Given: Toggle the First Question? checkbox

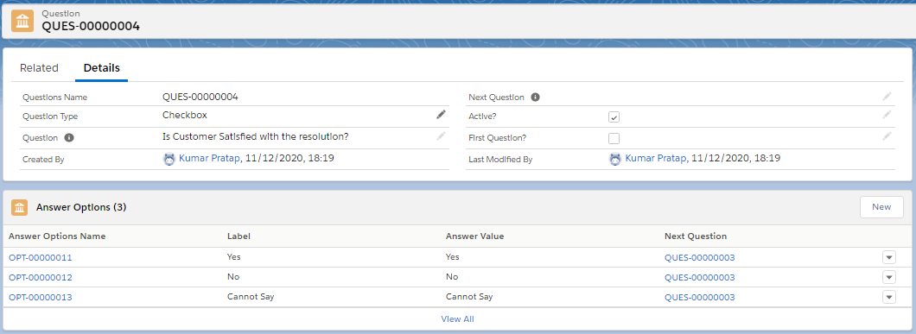Looking at the screenshot, I should click(614, 138).
